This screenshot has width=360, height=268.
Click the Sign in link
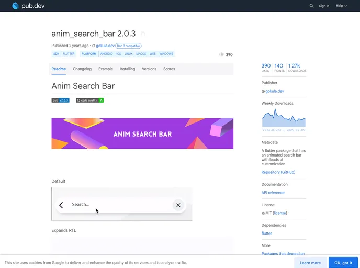point(324,6)
